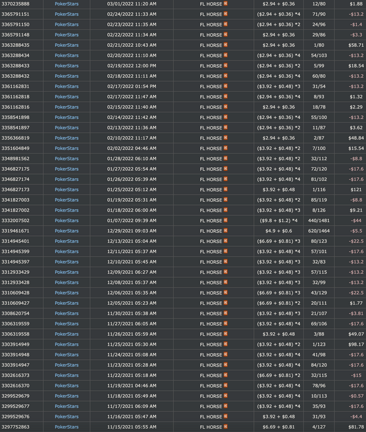Screen dimensions: 366x432
Task: Select tournament ID 3303914947
Action: [15, 365]
